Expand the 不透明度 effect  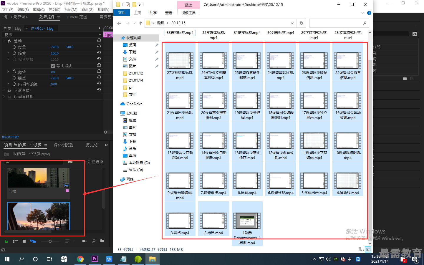4,90
